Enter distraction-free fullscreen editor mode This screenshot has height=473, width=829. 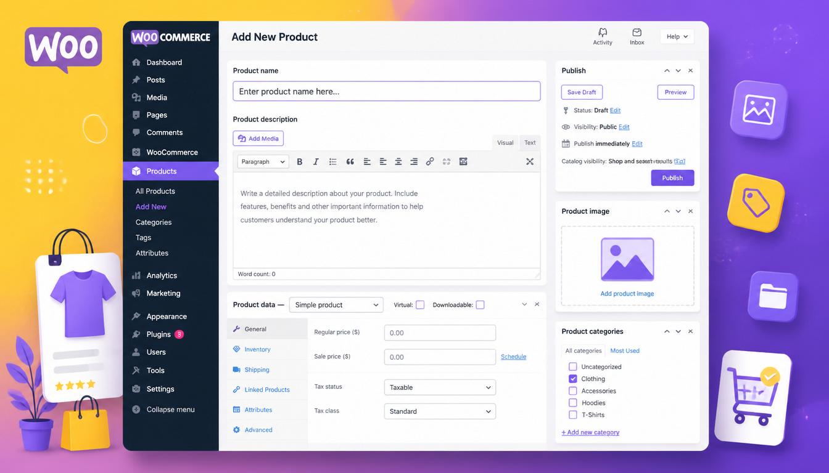(529, 161)
